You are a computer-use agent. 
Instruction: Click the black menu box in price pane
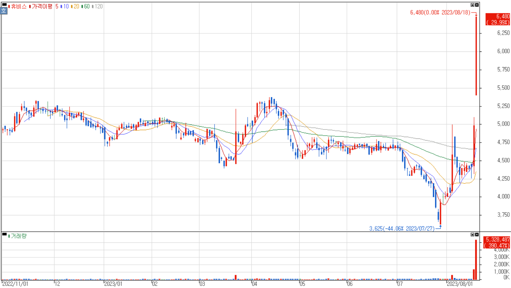click(x=4, y=5)
